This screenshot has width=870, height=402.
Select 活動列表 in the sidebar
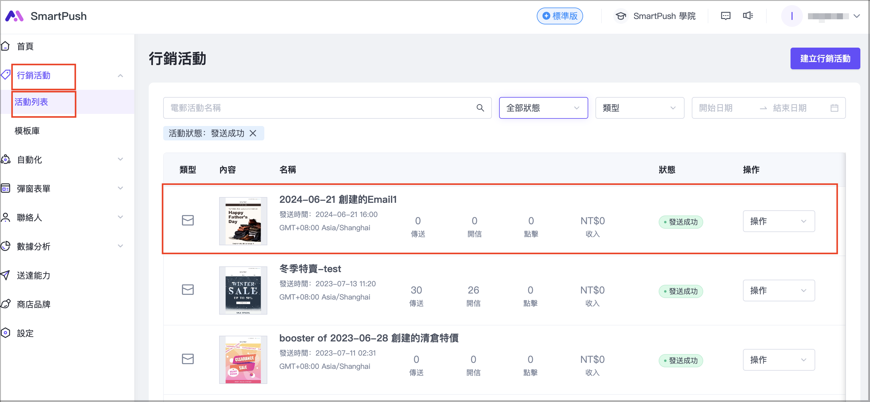[x=31, y=102]
